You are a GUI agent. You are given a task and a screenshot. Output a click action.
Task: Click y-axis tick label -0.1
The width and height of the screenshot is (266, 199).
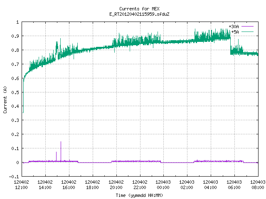[x=14, y=177]
